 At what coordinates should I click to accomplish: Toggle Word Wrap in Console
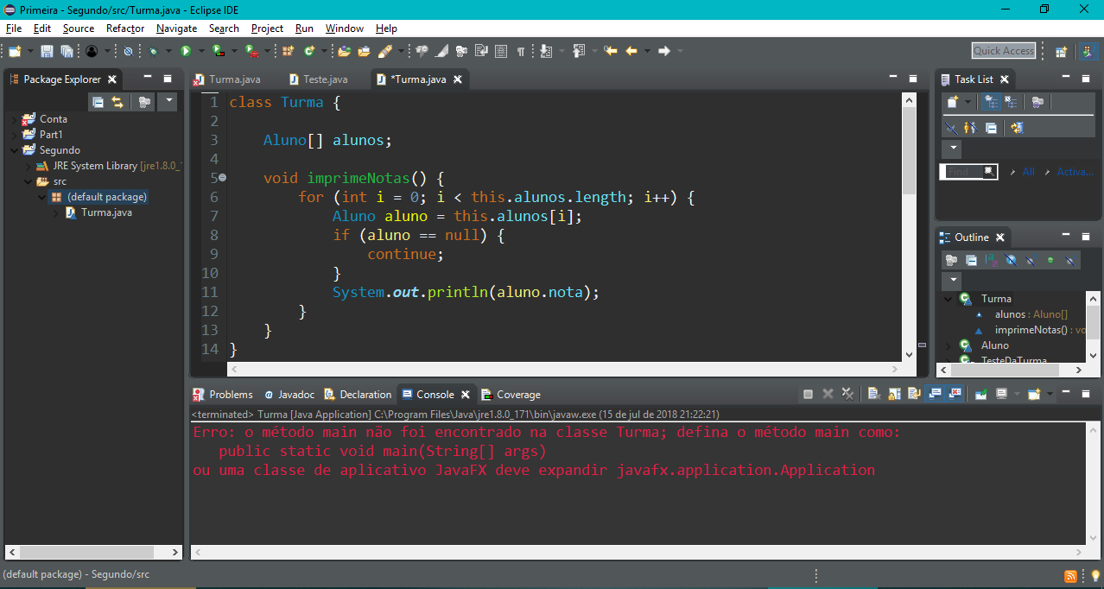[x=913, y=394]
